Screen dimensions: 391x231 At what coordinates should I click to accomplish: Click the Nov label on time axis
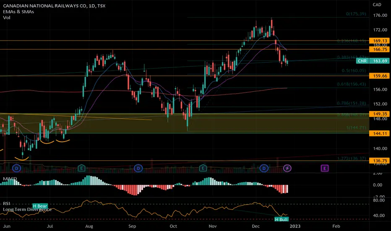pos(212,226)
